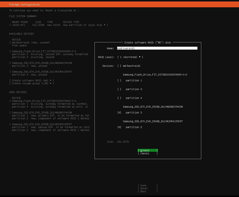Image resolution: width=239 pixels, height=197 pixels.
Task: Expand Create software RAID (md) menu
Action: point(32,80)
